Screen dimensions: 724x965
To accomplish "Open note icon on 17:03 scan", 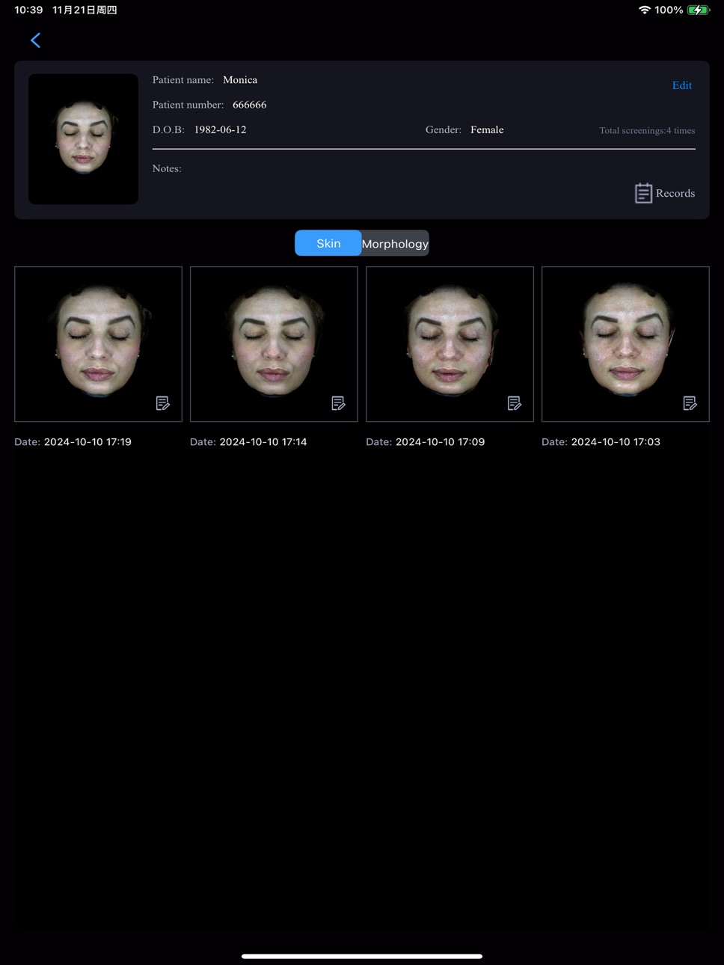I will coord(690,403).
